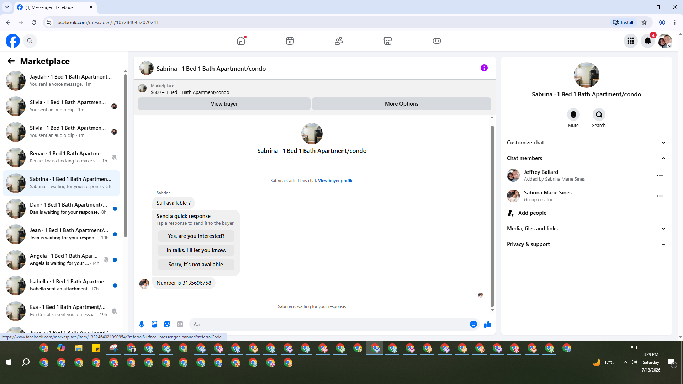Open the Isabella apartment conversation

[62, 285]
